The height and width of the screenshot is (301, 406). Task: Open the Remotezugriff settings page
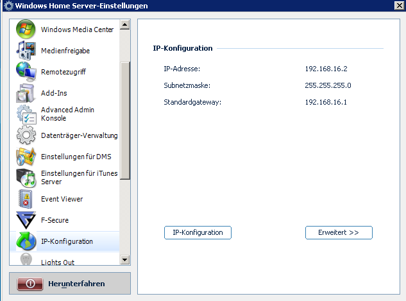coord(63,72)
